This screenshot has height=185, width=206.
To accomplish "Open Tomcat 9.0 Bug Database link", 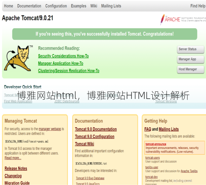I will [x=90, y=178].
